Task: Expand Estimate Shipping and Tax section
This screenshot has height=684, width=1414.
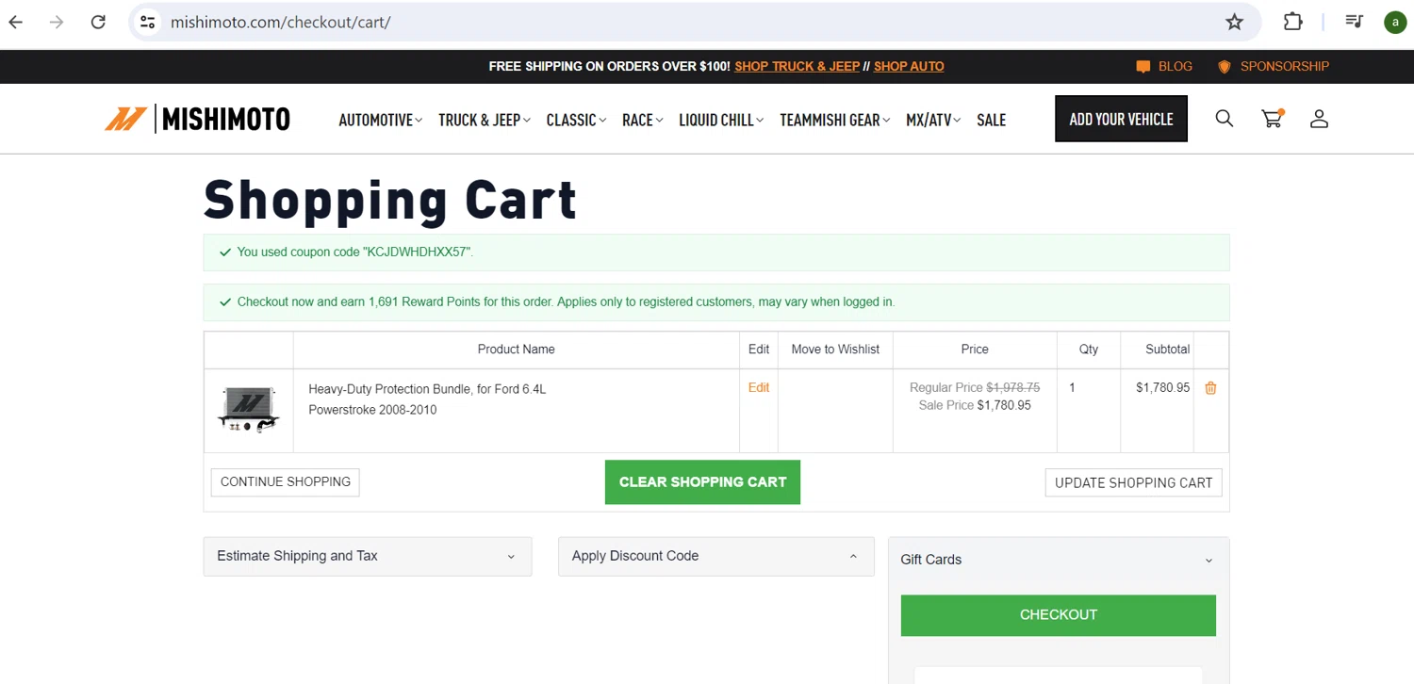Action: [368, 556]
